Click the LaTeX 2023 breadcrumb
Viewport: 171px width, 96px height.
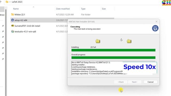point(17,2)
